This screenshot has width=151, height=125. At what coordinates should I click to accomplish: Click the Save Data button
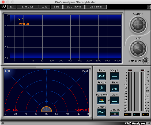point(27,7)
